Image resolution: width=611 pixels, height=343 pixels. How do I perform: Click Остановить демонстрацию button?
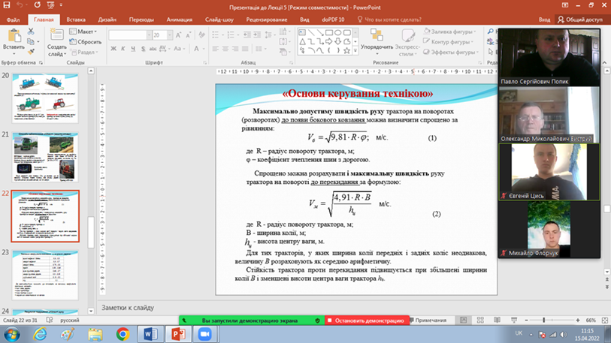pos(366,320)
